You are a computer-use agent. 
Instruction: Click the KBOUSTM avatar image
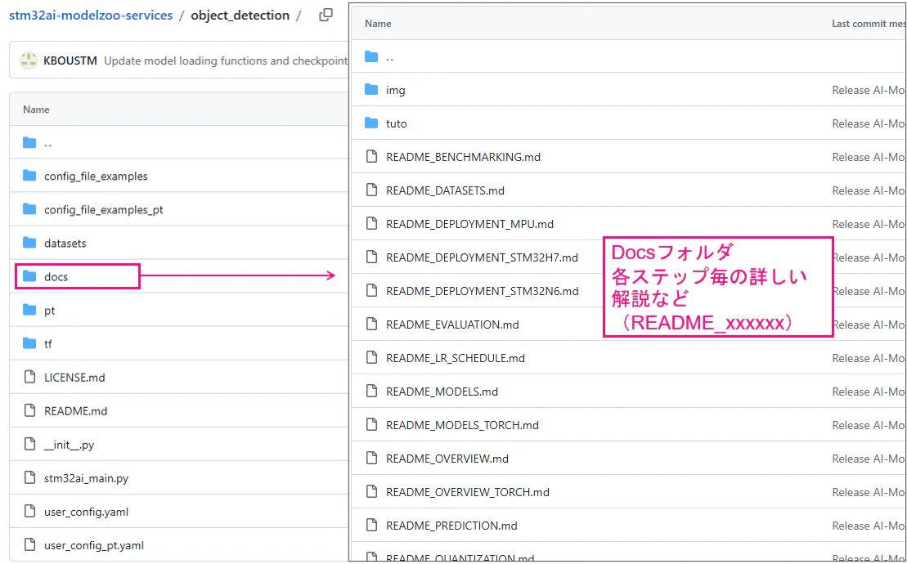point(29,60)
